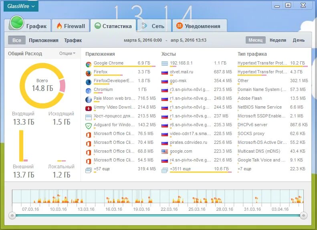Click the Google Chrome app icon
The width and height of the screenshot is (317, 230).
pyautogui.click(x=88, y=64)
